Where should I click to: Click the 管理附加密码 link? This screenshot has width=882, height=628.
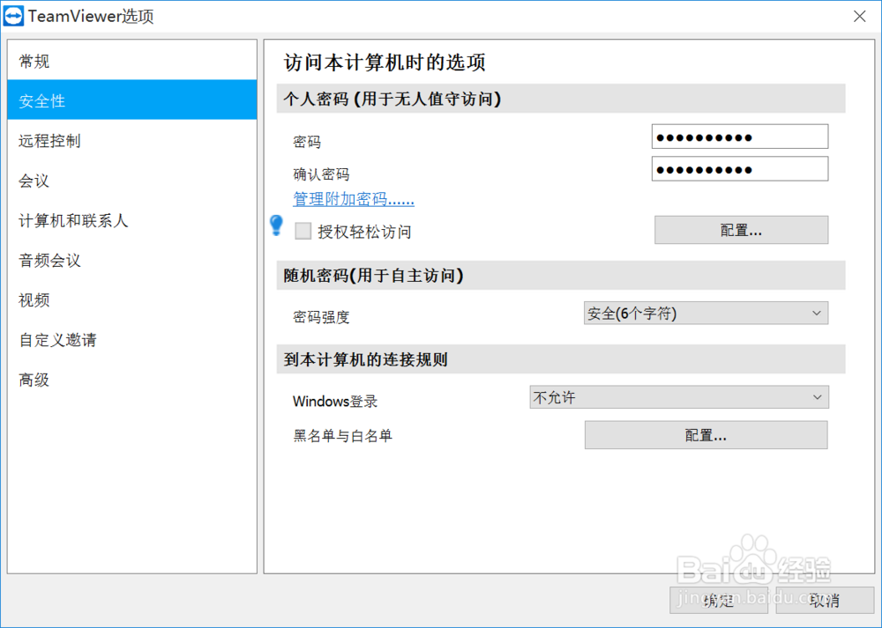coord(354,199)
